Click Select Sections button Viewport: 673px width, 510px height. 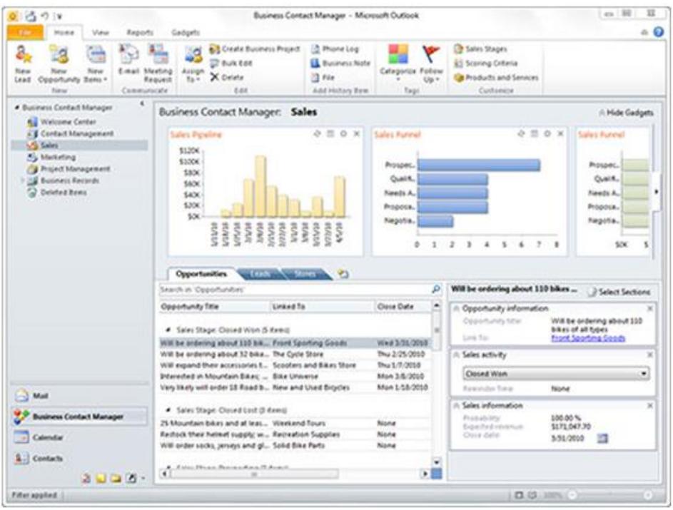point(619,292)
